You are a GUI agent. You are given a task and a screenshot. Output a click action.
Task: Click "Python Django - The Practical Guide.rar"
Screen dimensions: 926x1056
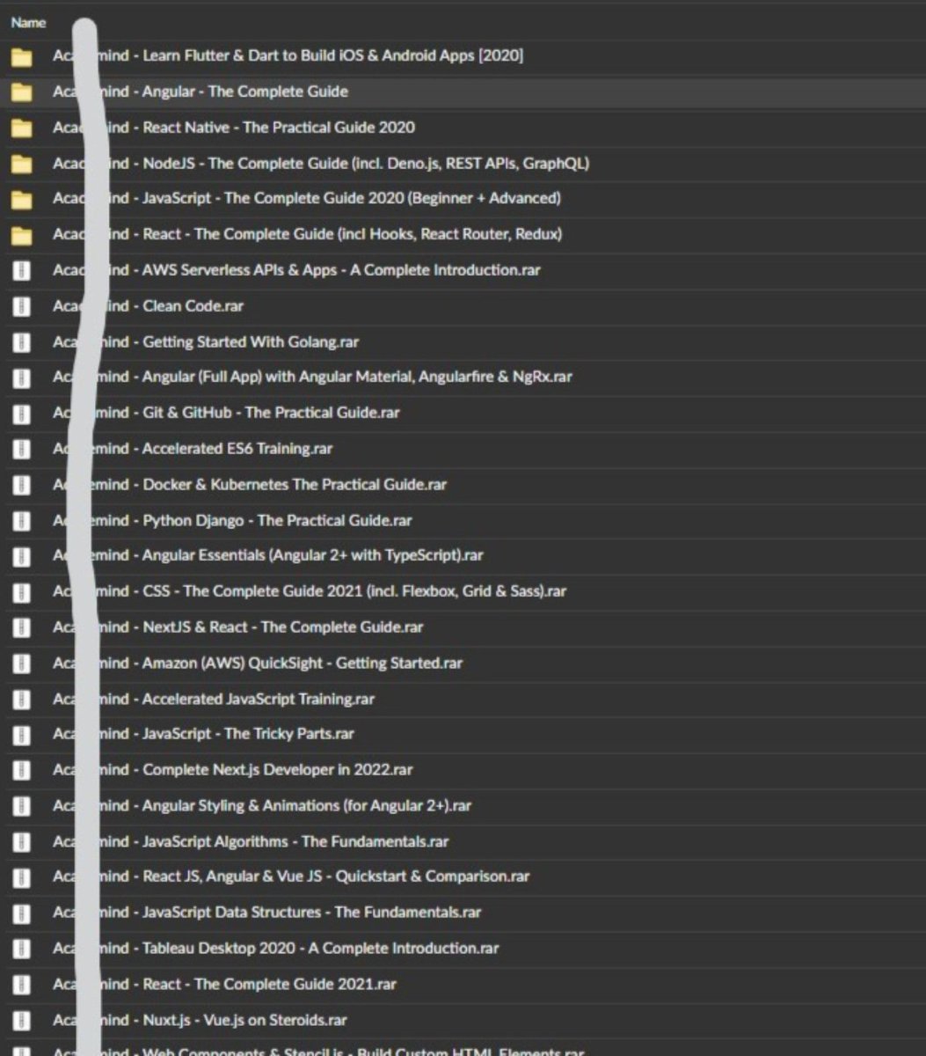[277, 521]
